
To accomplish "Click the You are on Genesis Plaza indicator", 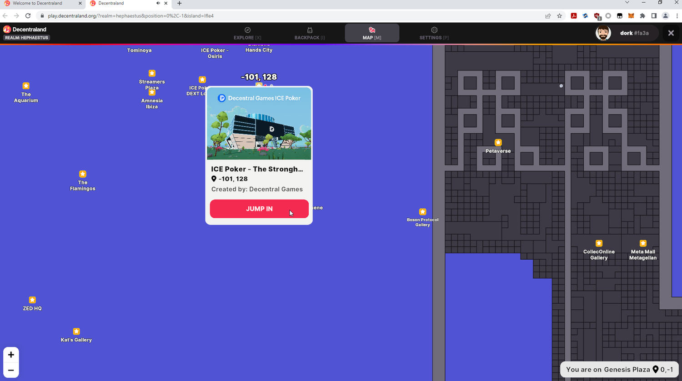I will pos(619,369).
